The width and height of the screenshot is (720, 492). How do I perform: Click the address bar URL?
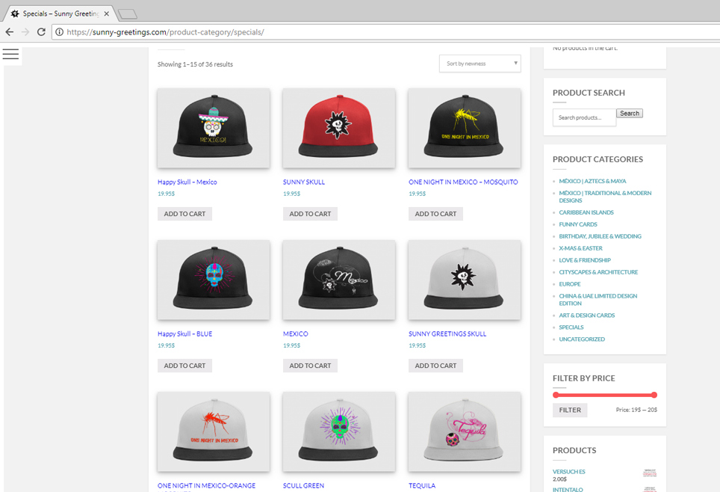165,32
